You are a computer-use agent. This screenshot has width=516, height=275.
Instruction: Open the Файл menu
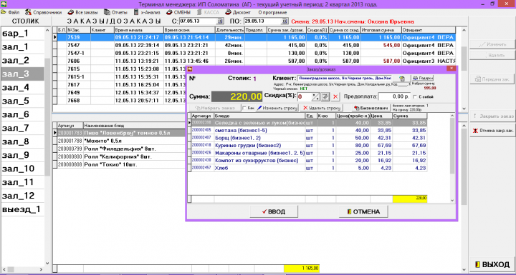coord(11,12)
